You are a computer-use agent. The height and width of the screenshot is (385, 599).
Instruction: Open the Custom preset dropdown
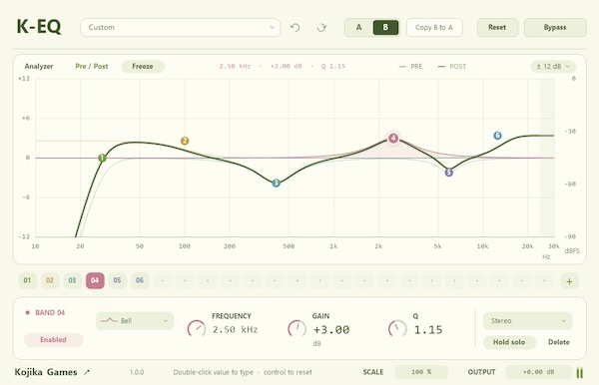point(181,28)
